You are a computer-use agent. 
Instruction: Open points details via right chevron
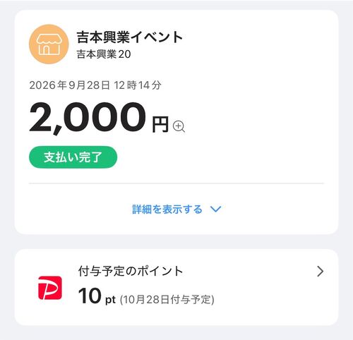320,272
